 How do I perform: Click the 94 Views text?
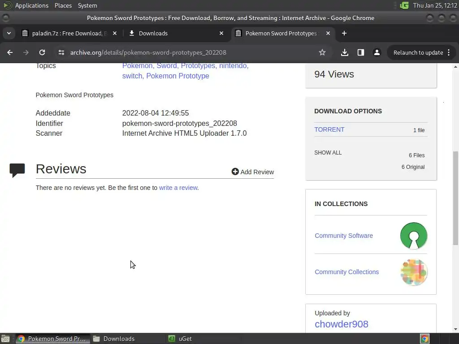[334, 74]
